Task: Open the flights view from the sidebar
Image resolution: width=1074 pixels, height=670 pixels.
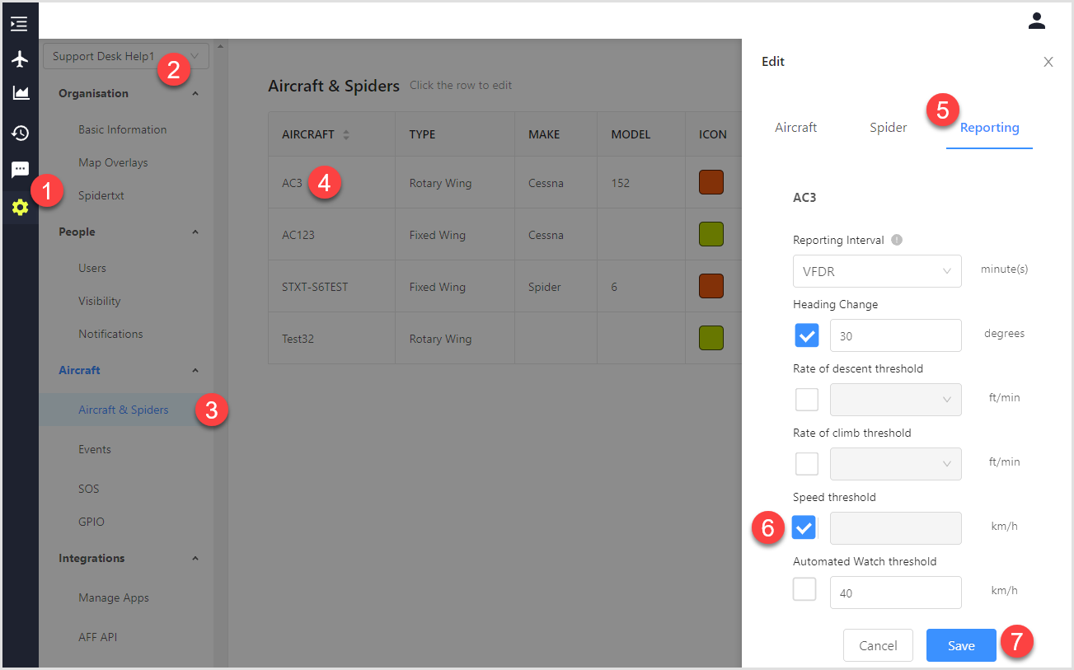Action: point(19,59)
